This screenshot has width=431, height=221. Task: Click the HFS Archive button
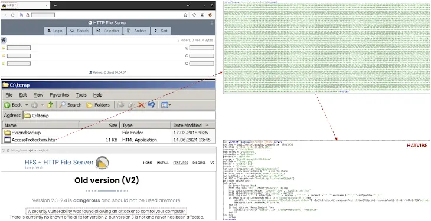coord(137,31)
